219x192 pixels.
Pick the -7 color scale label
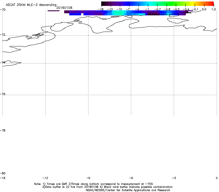tap(128, 9)
